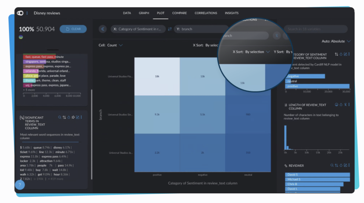Screen dimensions: 364x203
Task: Select the 'positive' sentiment bar
Action: [317, 86]
